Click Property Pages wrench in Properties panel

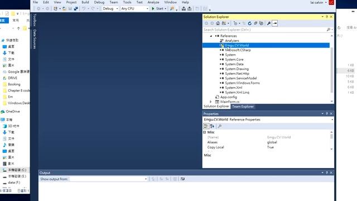point(220,126)
